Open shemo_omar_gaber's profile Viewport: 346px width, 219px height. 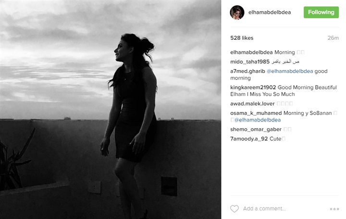coord(256,130)
